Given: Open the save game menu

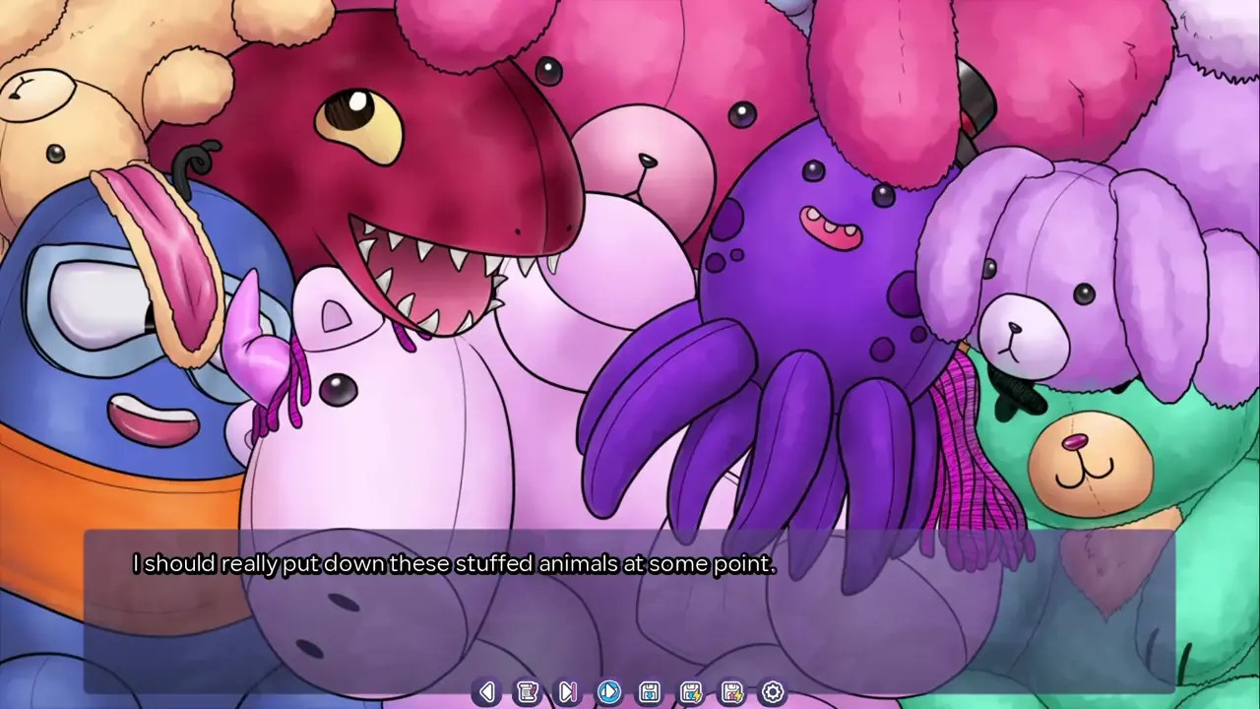Looking at the screenshot, I should tap(650, 692).
